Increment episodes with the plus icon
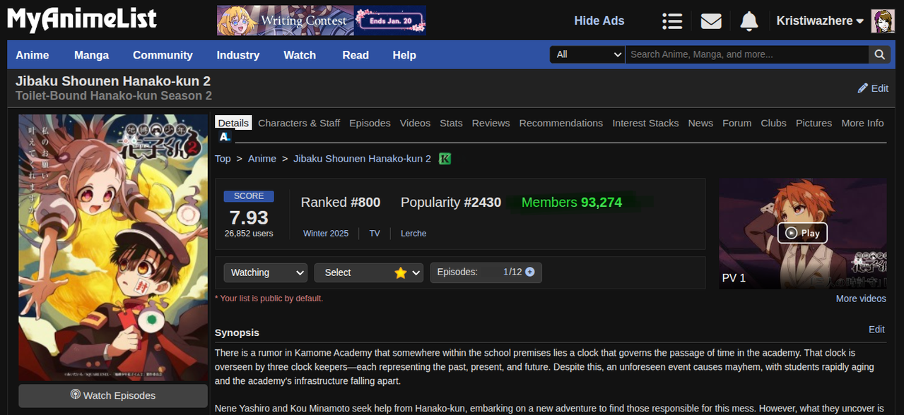This screenshot has height=415, width=904. coord(529,272)
